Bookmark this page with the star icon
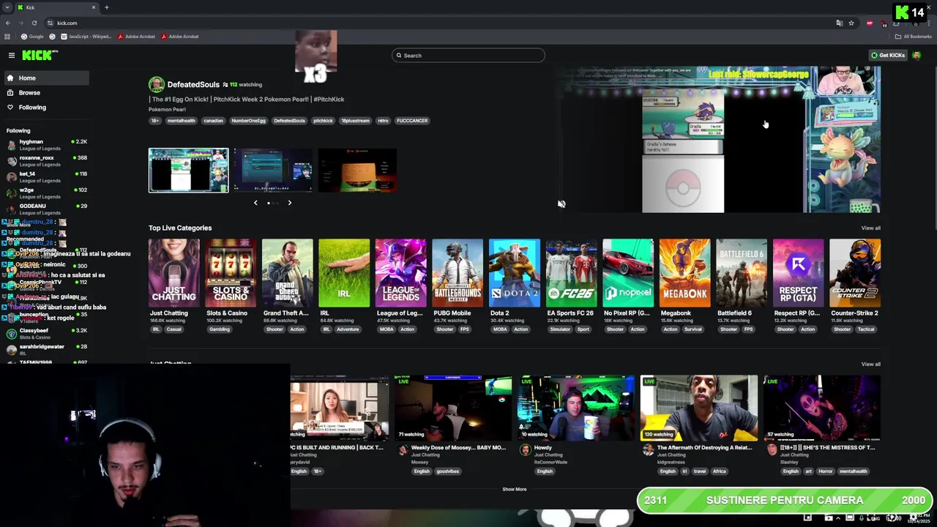937x527 pixels. (x=851, y=23)
